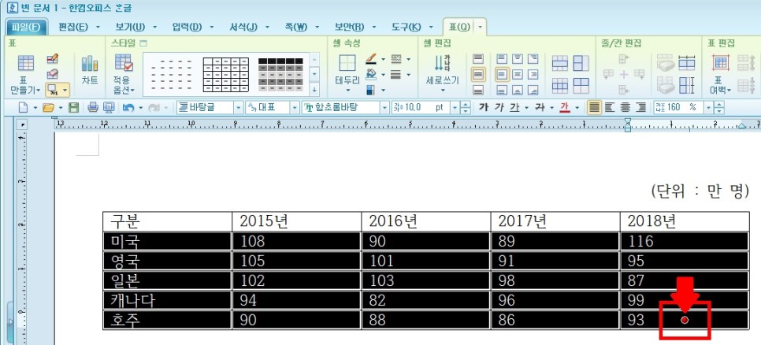Screen dimensions: 761x345
Task: Select the dark header striped table style
Action: 280,75
